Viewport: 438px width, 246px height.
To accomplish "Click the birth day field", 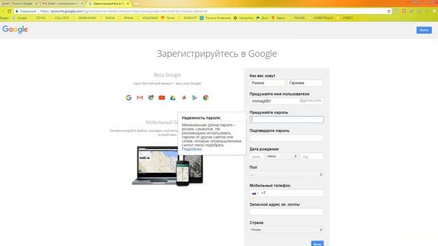I will [257, 156].
